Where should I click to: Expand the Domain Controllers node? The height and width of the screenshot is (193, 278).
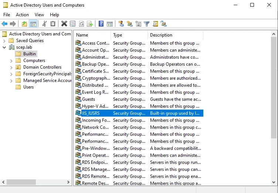(x=11, y=68)
